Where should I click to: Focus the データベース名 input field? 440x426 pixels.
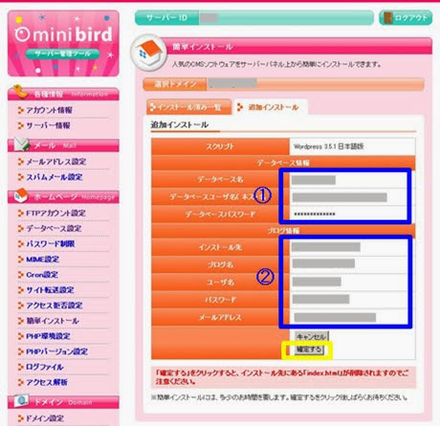[x=349, y=180]
